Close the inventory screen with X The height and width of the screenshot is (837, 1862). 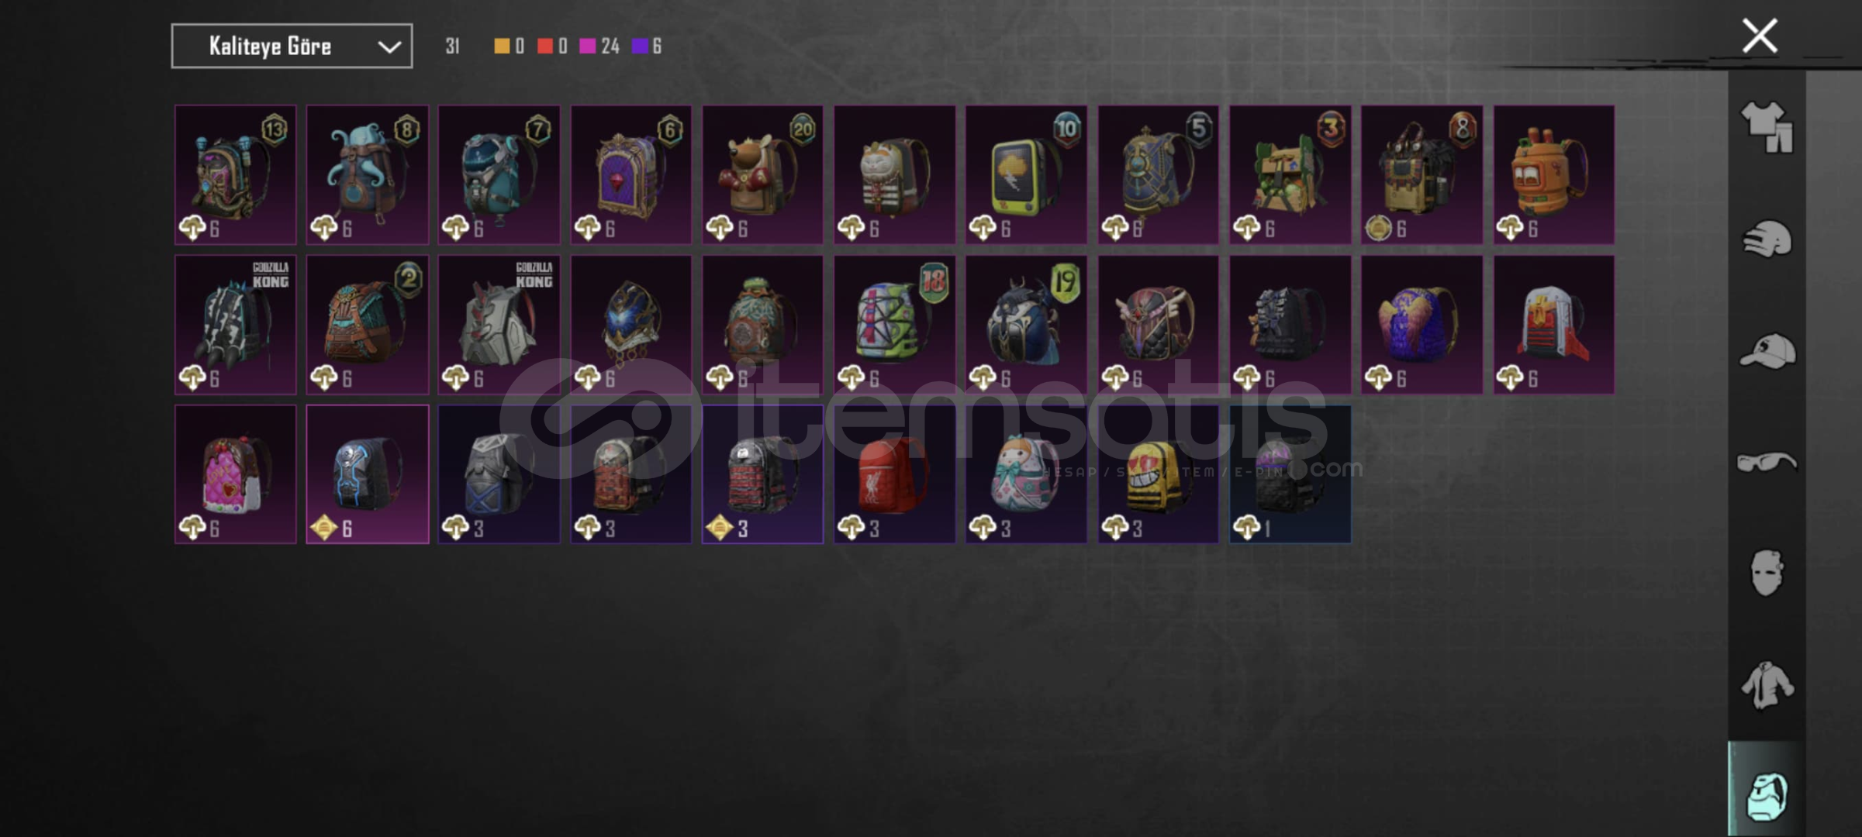[x=1759, y=36]
